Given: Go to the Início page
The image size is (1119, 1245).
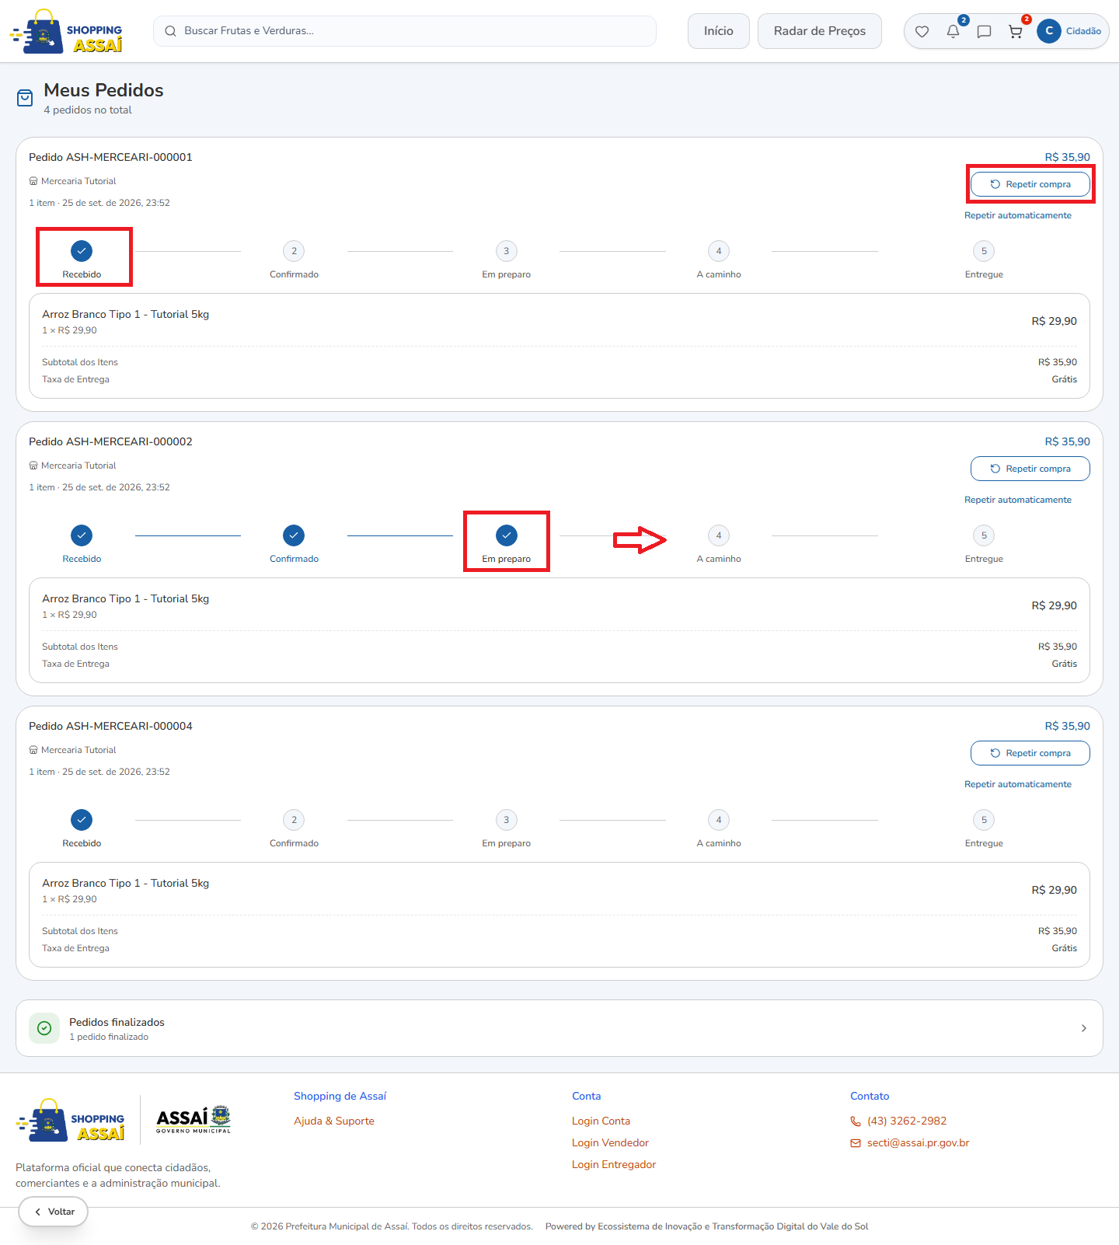Looking at the screenshot, I should tap(719, 31).
